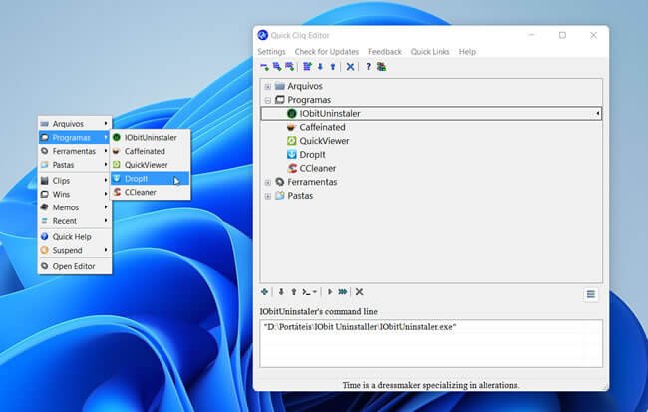The image size is (648, 412).
Task: Click the colorful icon after the help icon
Action: click(381, 67)
